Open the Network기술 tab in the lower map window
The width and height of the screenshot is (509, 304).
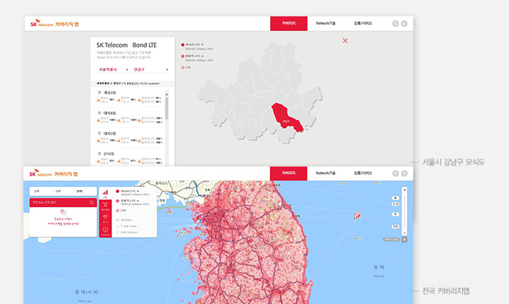(x=326, y=173)
